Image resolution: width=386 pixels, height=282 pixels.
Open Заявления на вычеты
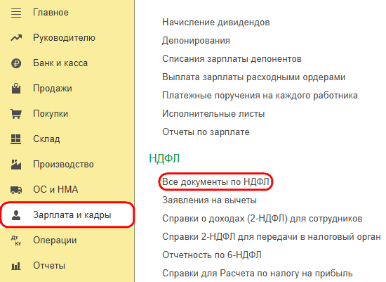pos(209,200)
